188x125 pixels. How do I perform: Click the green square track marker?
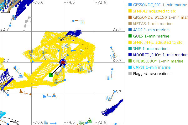point(51,75)
